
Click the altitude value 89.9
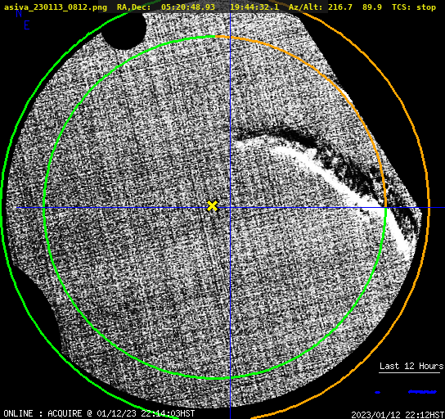(x=372, y=7)
